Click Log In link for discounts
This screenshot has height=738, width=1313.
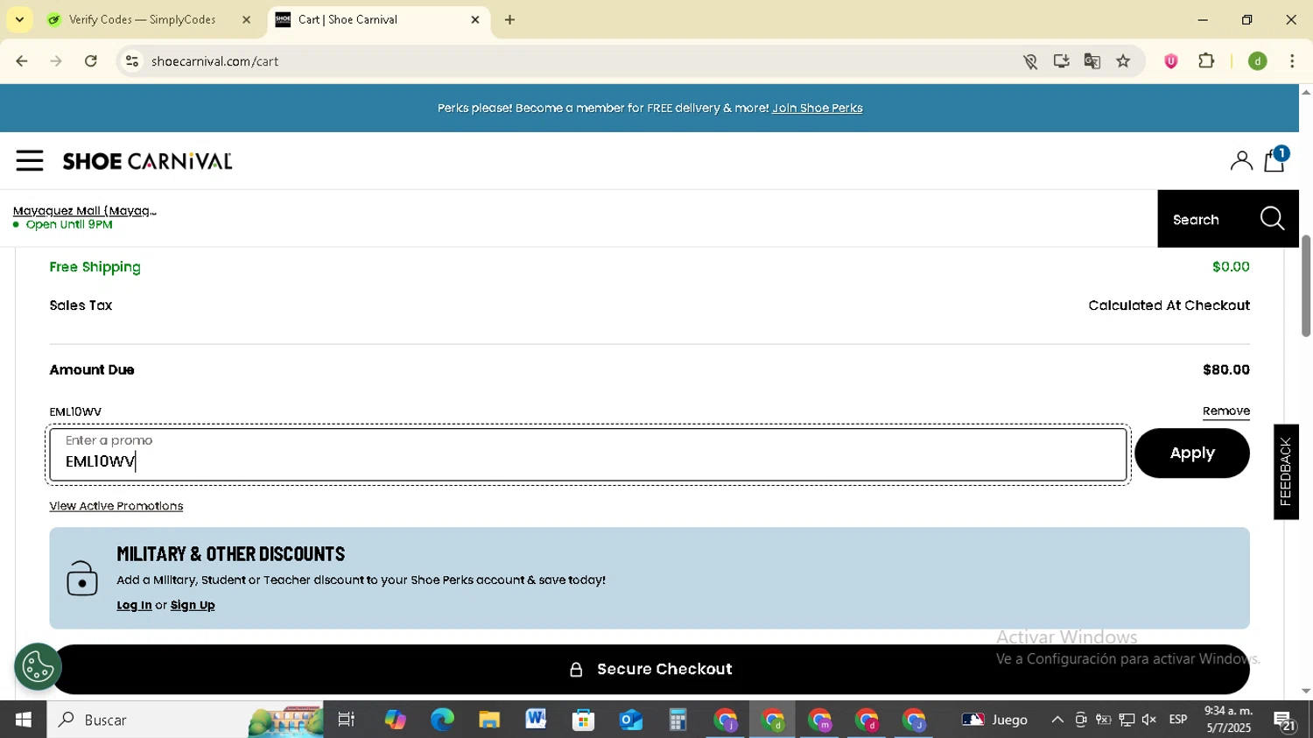[x=134, y=605]
